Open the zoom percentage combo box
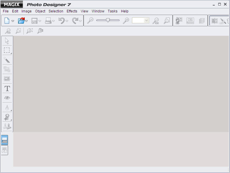This screenshot has width=230, height=173. [x=141, y=20]
